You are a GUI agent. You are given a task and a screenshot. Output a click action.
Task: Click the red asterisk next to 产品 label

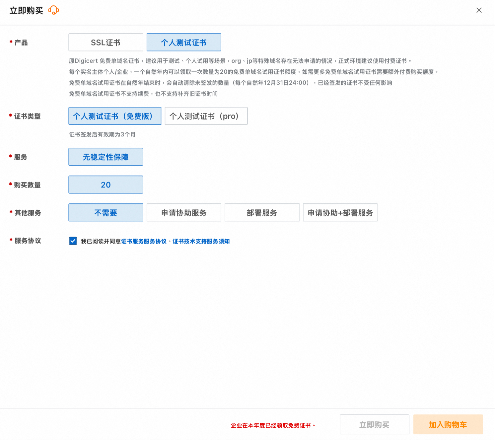10,41
